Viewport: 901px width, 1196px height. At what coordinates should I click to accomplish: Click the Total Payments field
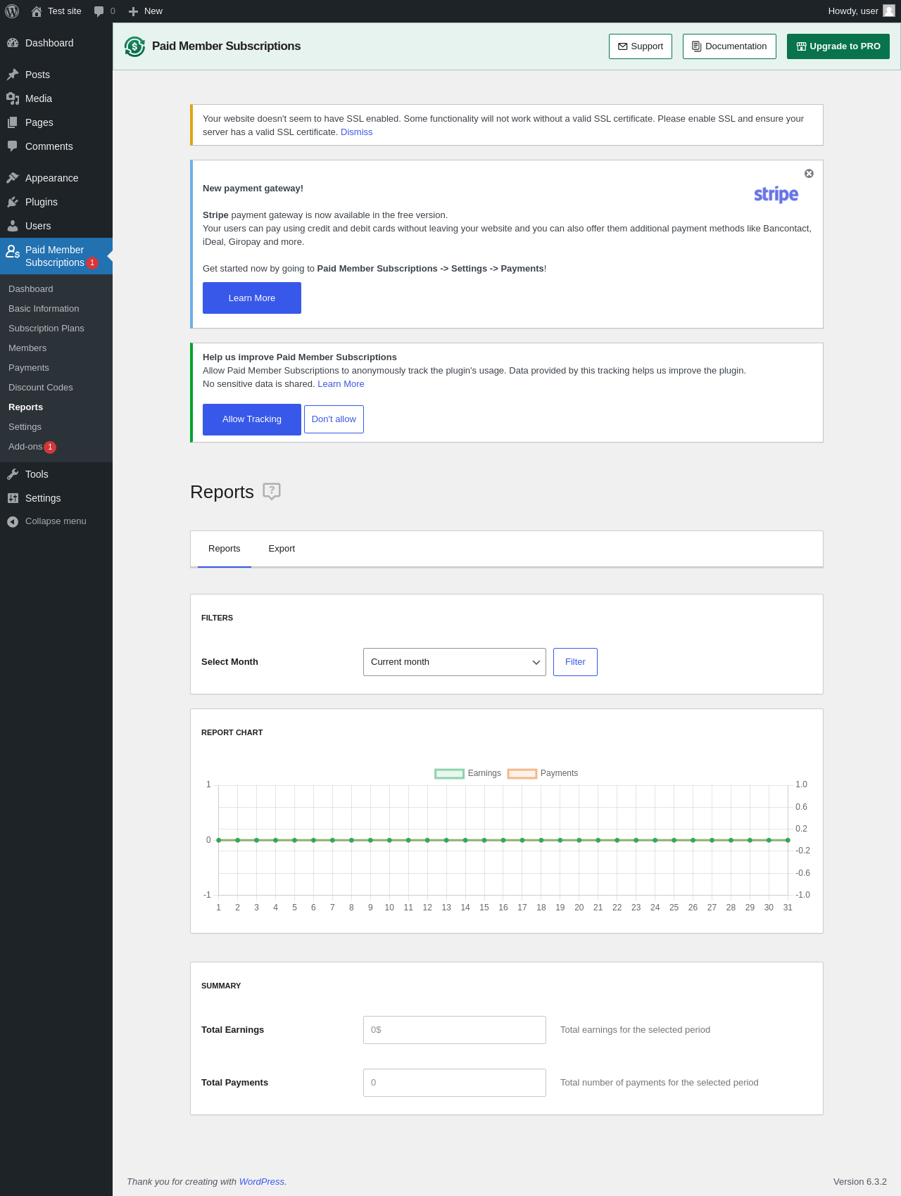click(x=455, y=1083)
